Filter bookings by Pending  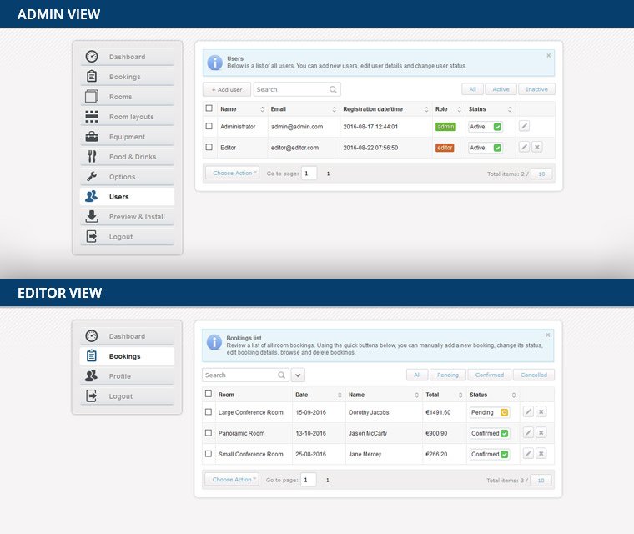click(x=448, y=375)
